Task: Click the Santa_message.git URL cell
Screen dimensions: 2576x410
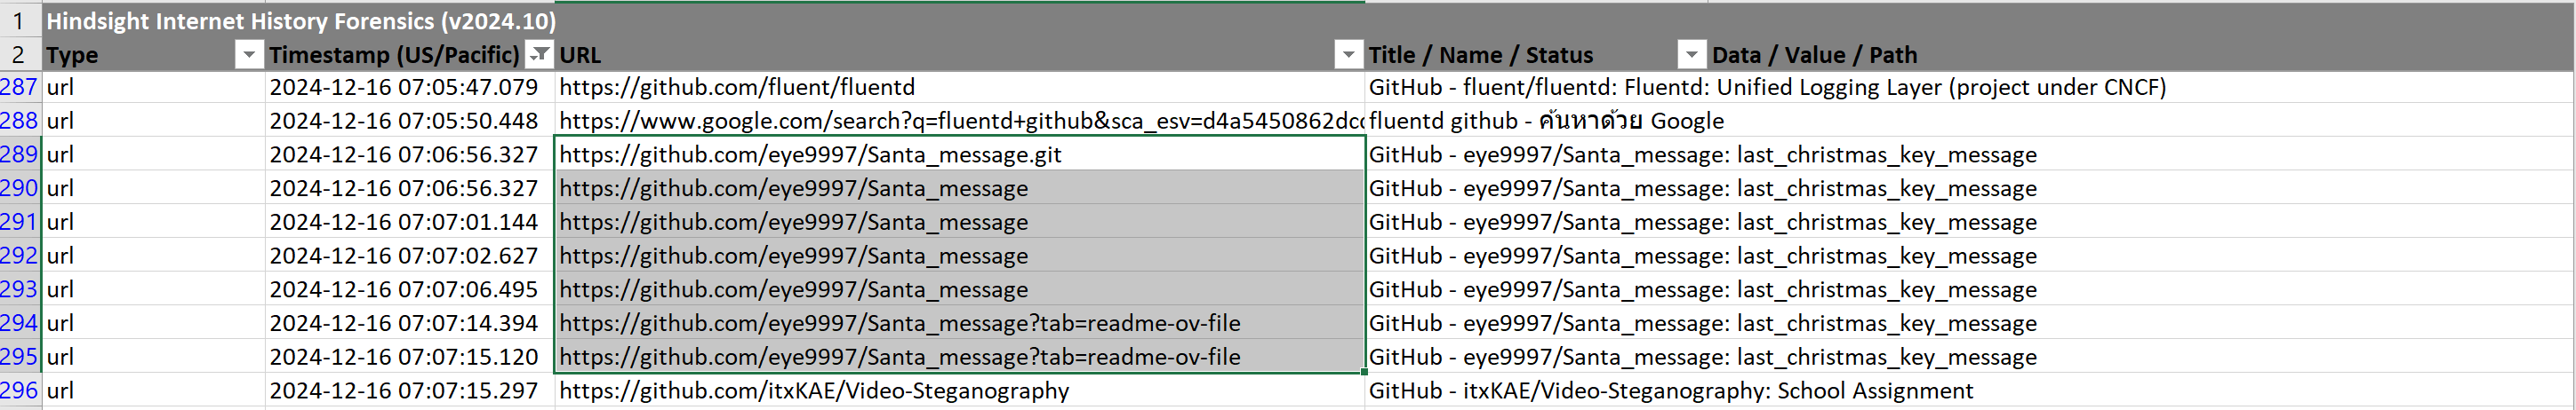Action: coord(810,154)
